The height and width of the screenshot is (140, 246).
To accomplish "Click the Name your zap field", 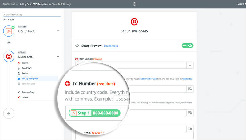I will tap(32, 14).
